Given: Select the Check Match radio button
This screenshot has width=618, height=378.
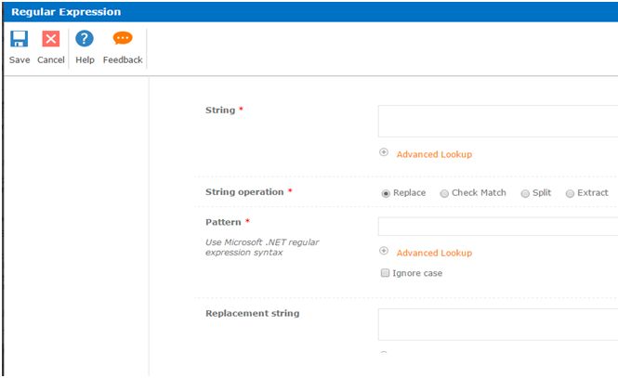Looking at the screenshot, I should pos(444,193).
